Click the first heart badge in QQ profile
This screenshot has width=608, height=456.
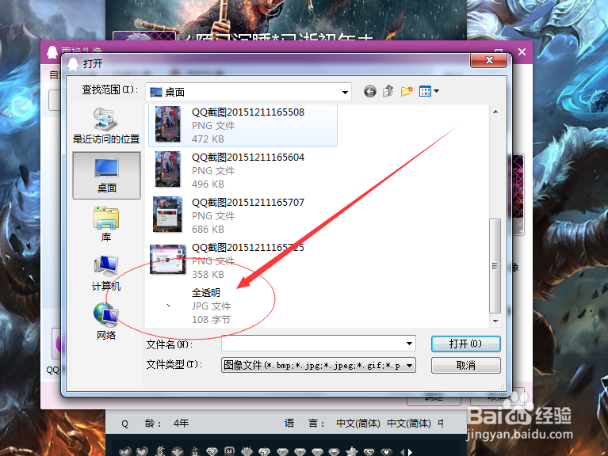(125, 451)
